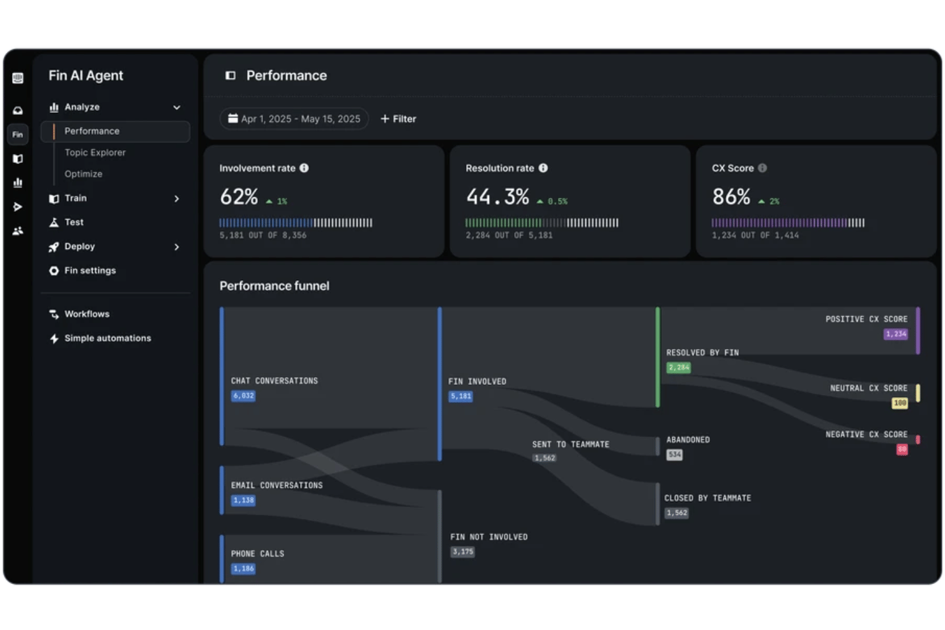Click the Resolution rate progress bar

[542, 223]
